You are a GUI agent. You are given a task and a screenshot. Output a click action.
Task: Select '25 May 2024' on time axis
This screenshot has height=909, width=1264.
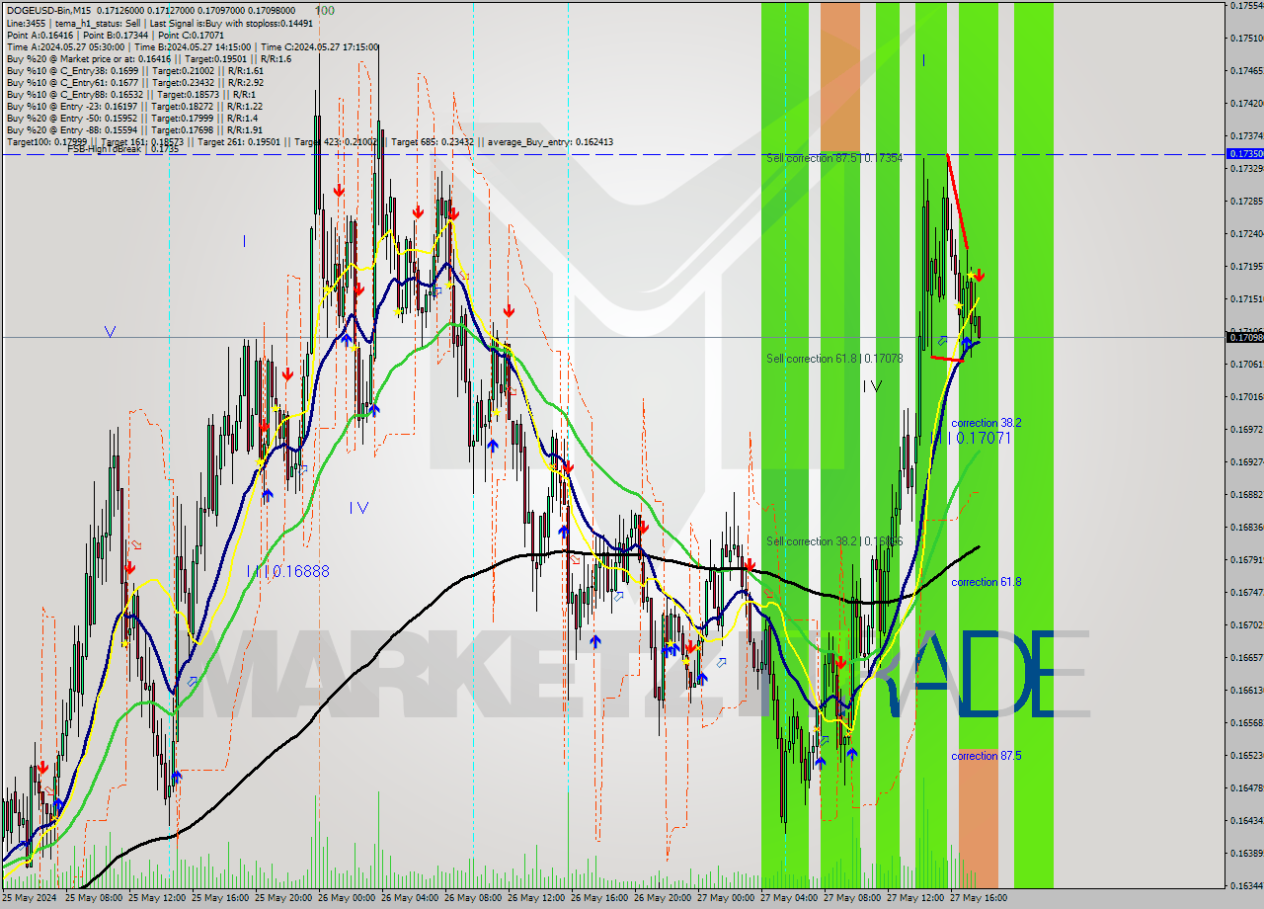(30, 898)
